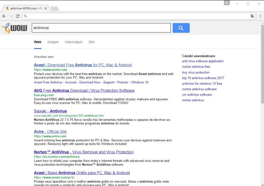Open the Chrome three-dot menu
264x186 pixels.
(261, 16)
